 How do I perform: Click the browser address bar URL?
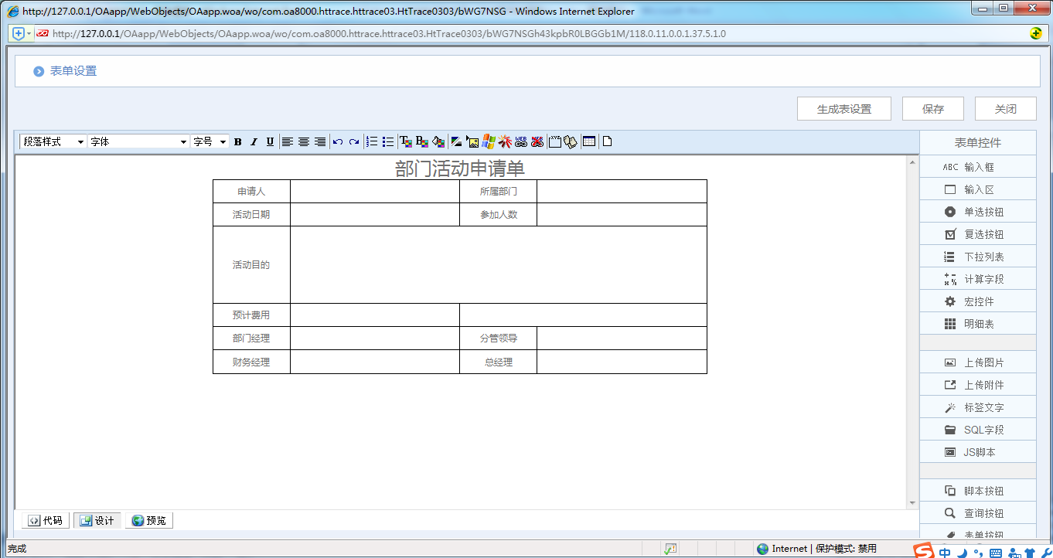point(389,34)
